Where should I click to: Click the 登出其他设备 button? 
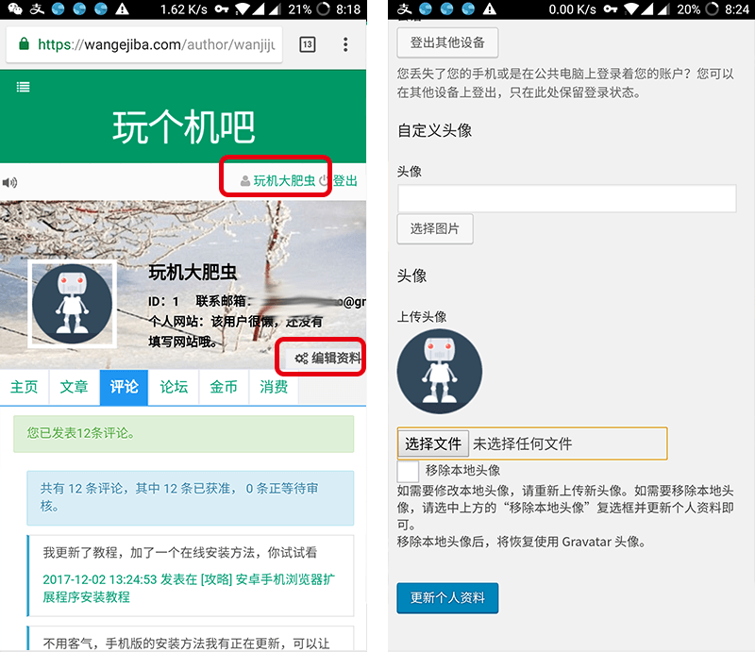pyautogui.click(x=447, y=42)
